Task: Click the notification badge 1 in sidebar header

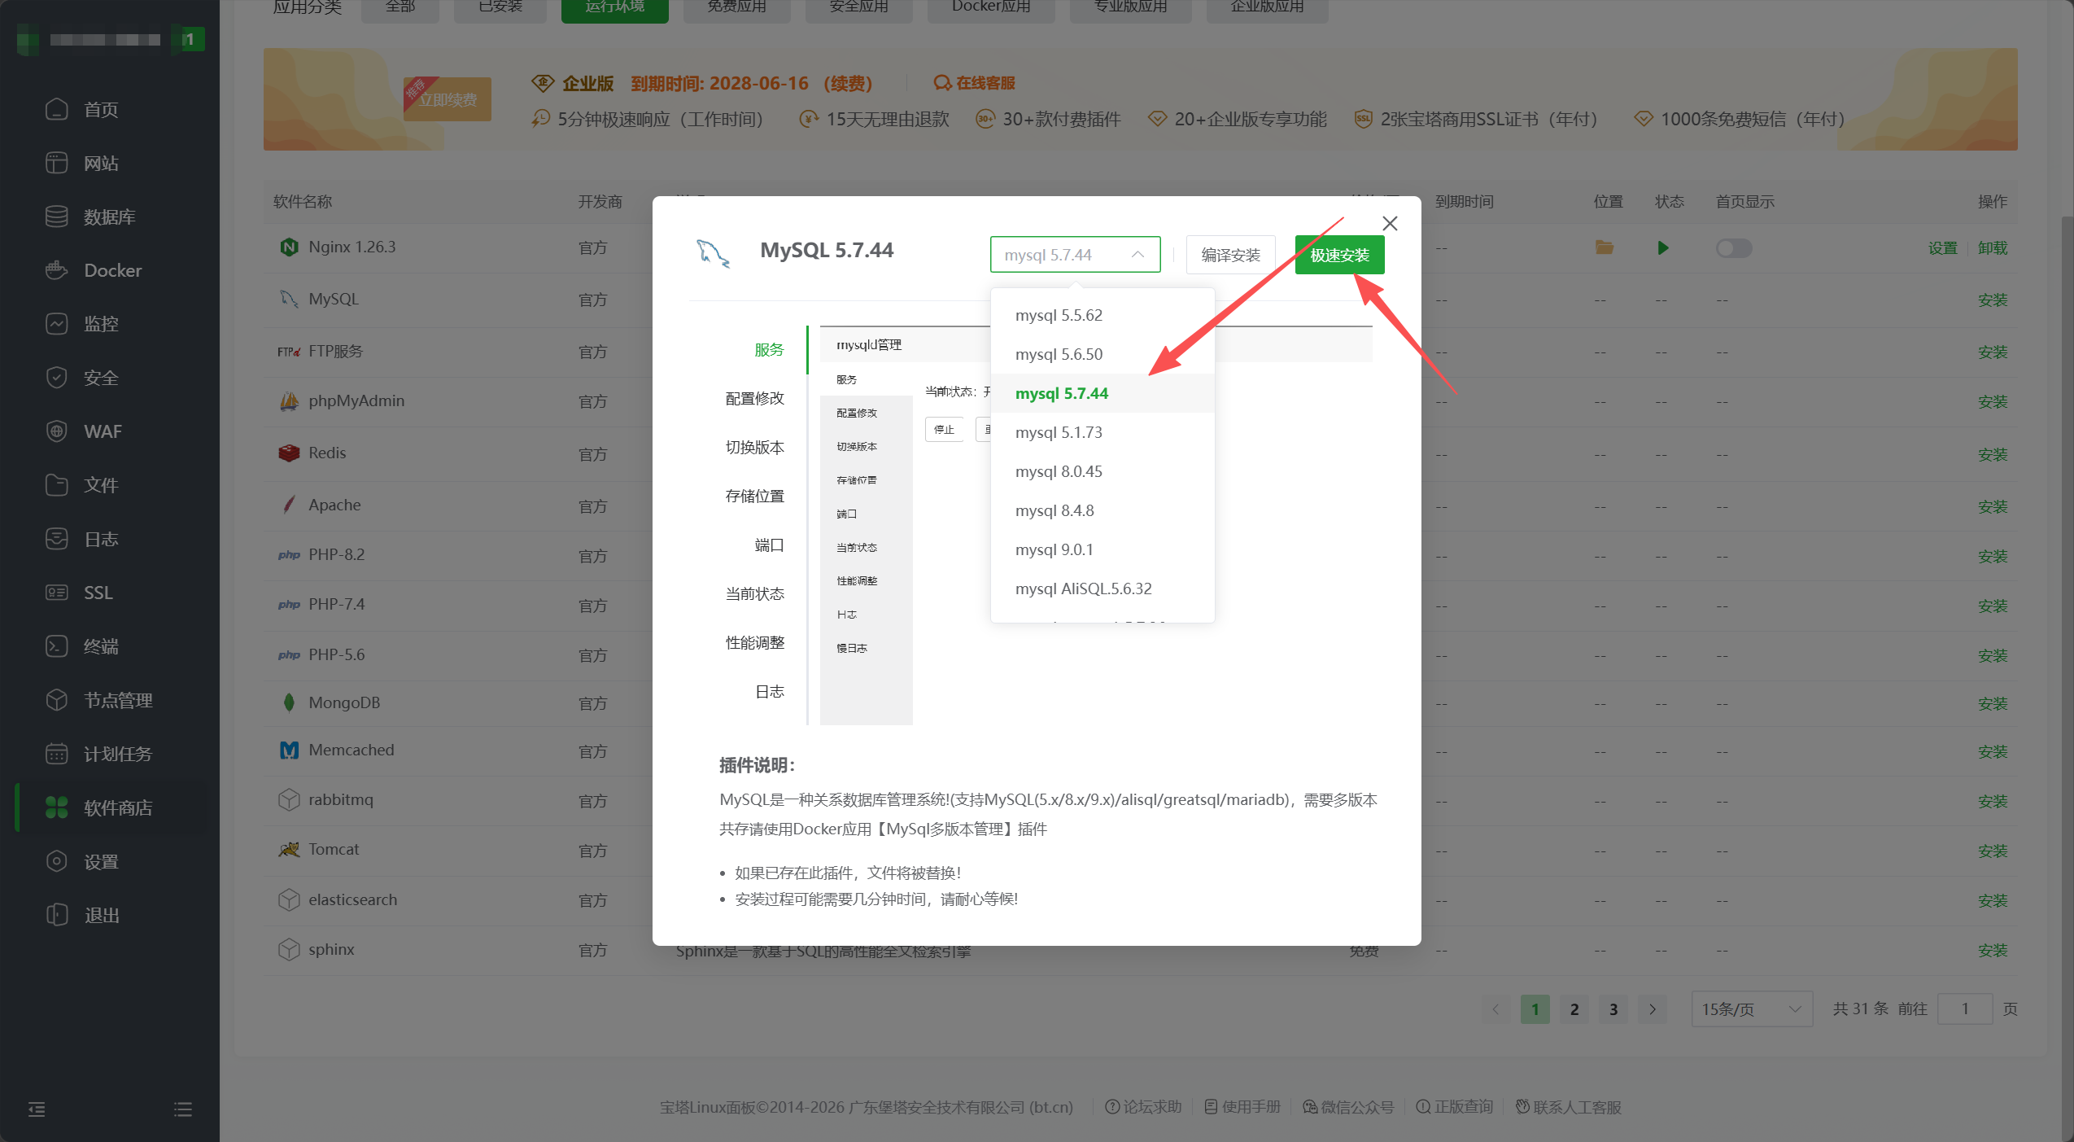Action: [189, 39]
